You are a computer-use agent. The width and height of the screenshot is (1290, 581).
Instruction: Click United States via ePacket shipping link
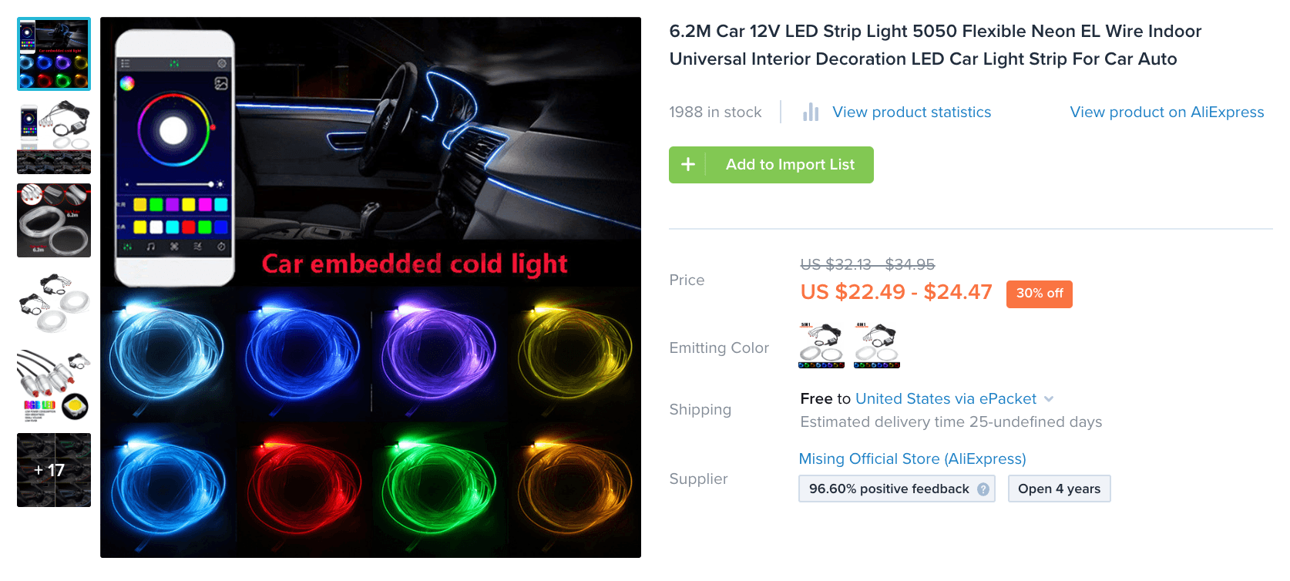pos(946,399)
